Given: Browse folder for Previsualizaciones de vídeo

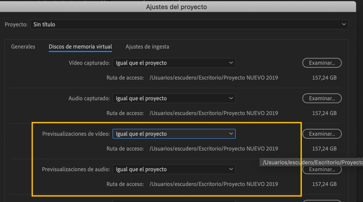Looking at the screenshot, I should click(322, 134).
